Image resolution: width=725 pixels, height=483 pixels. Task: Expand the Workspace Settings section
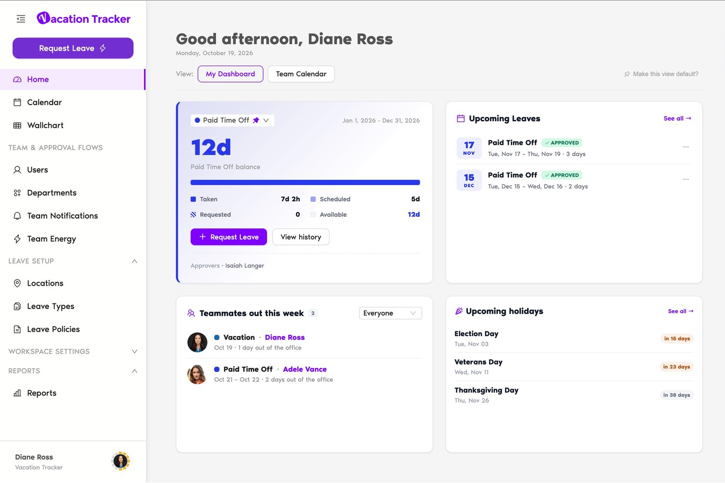coord(135,352)
